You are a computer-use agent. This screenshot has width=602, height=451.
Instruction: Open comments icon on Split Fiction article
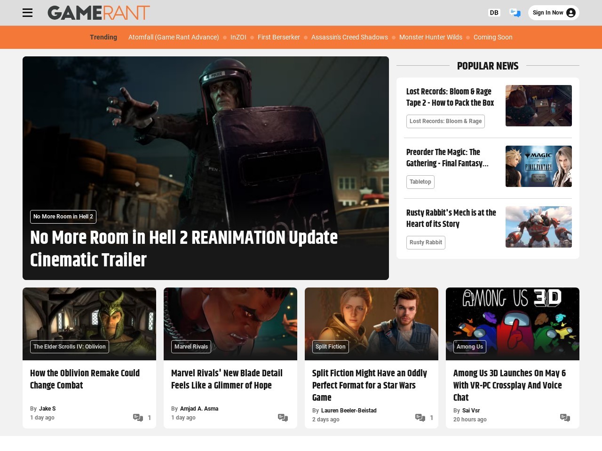(420, 418)
